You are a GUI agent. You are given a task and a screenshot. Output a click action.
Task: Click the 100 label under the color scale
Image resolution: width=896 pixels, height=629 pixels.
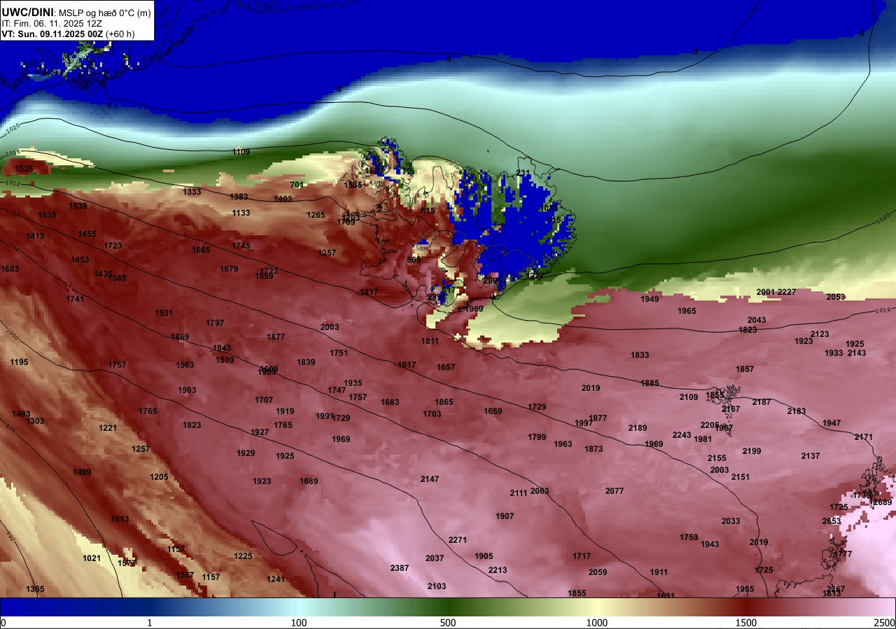pos(299,623)
